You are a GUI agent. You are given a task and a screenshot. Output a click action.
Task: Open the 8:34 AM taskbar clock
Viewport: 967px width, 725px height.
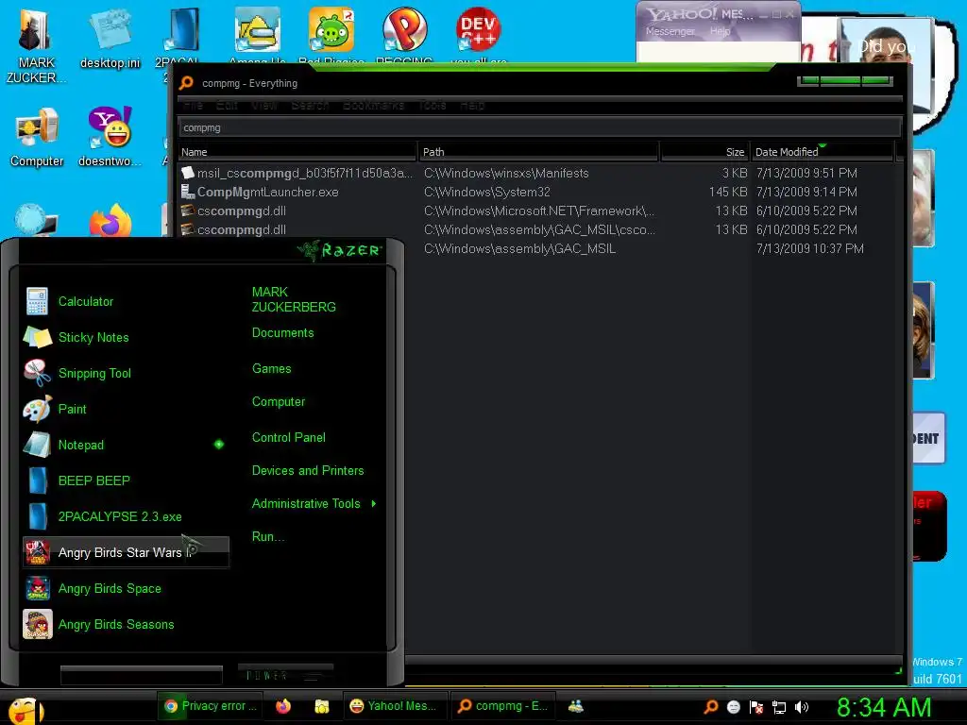(x=884, y=708)
